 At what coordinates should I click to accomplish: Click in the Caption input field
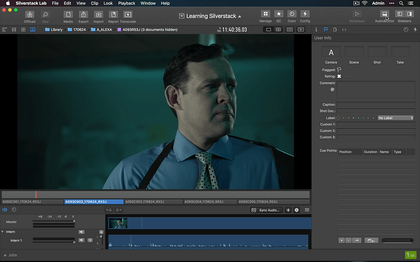pos(376,104)
